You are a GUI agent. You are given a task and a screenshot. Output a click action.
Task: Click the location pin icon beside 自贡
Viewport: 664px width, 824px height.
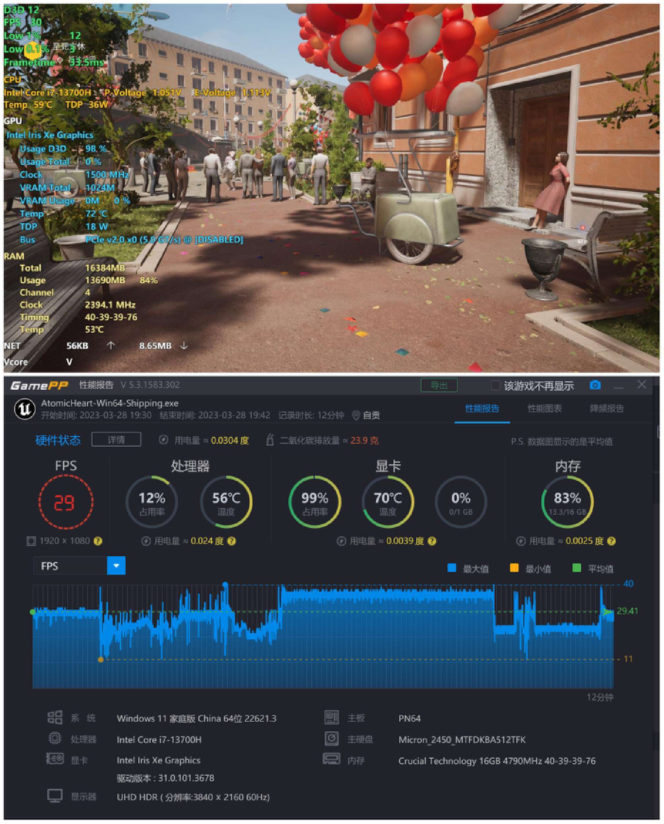356,415
